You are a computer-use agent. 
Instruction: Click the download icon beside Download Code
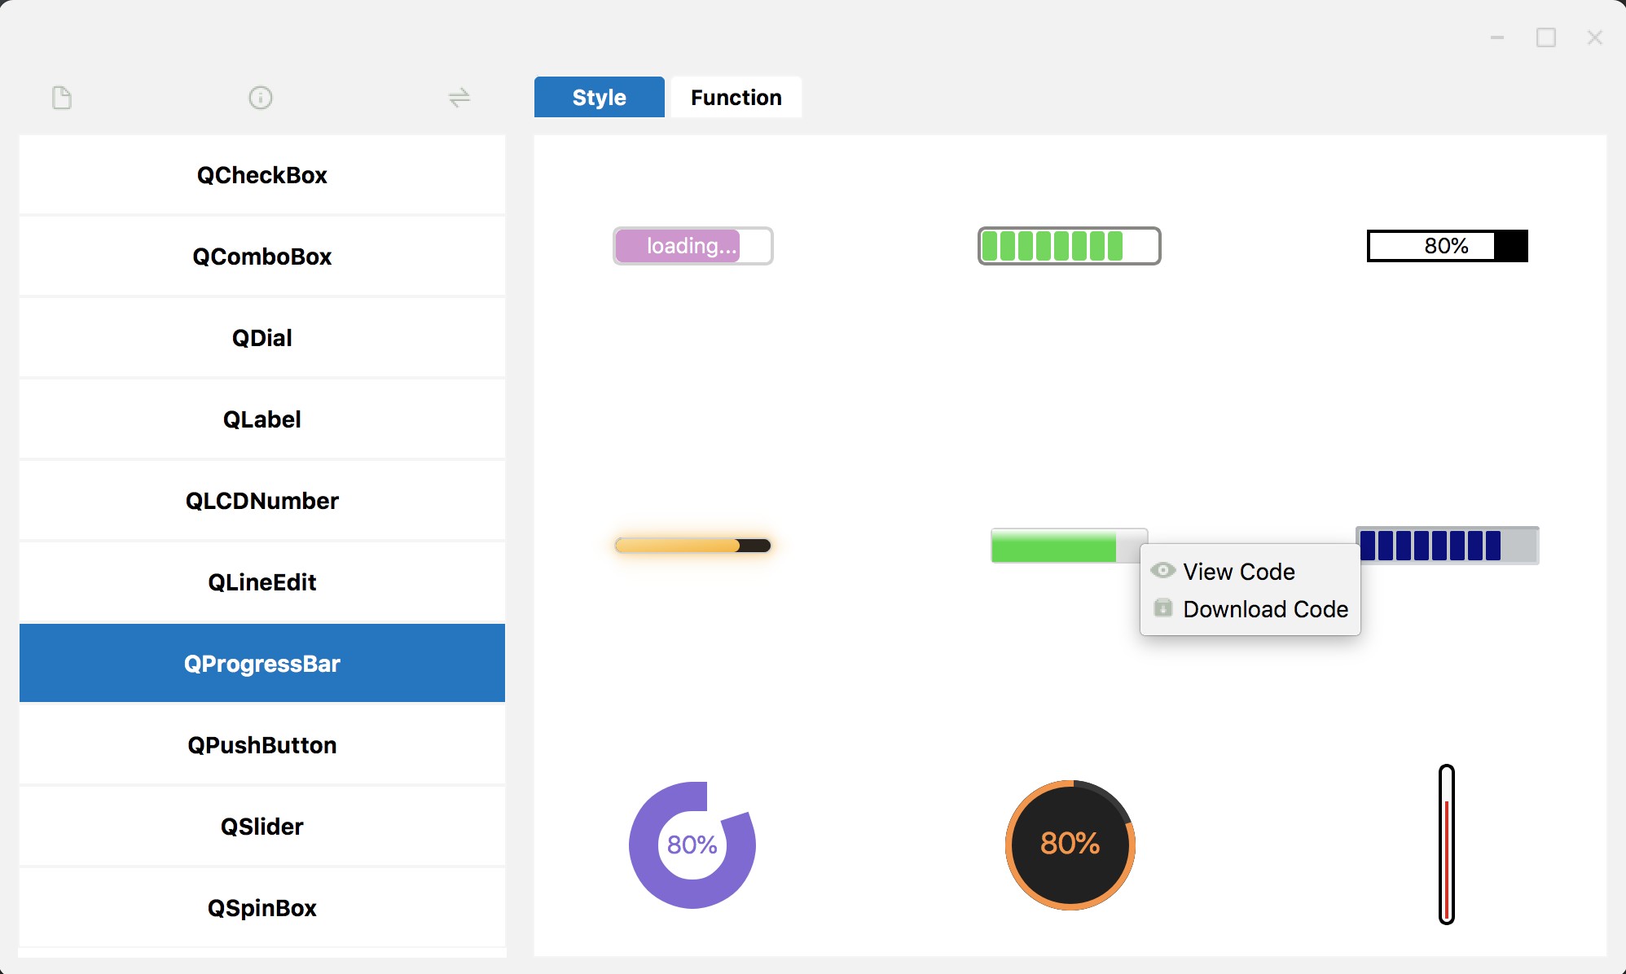coord(1163,608)
